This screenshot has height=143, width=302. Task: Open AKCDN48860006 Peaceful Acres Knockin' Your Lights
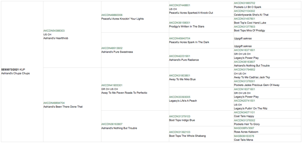112,15
